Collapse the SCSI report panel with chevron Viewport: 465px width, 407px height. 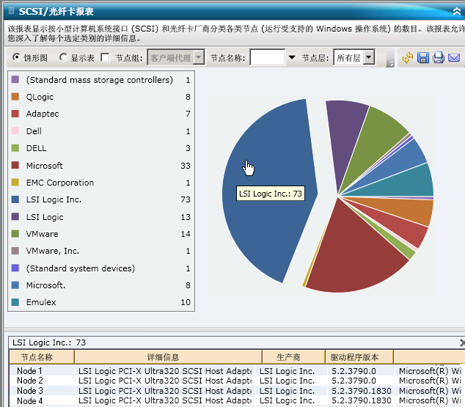tap(458, 12)
